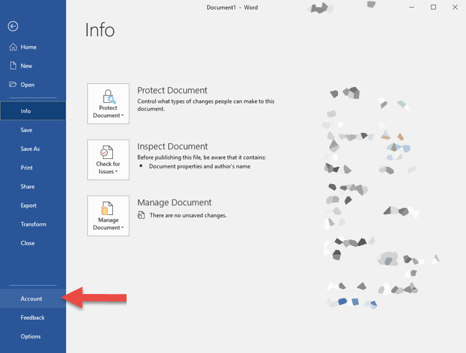The image size is (466, 353).
Task: Select the Info tab in sidebar
Action: tap(33, 111)
